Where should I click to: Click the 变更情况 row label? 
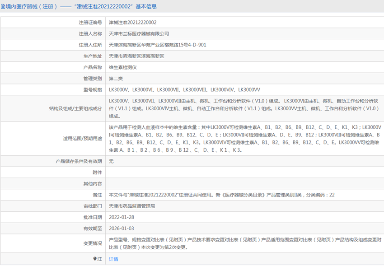pyautogui.click(x=93, y=243)
